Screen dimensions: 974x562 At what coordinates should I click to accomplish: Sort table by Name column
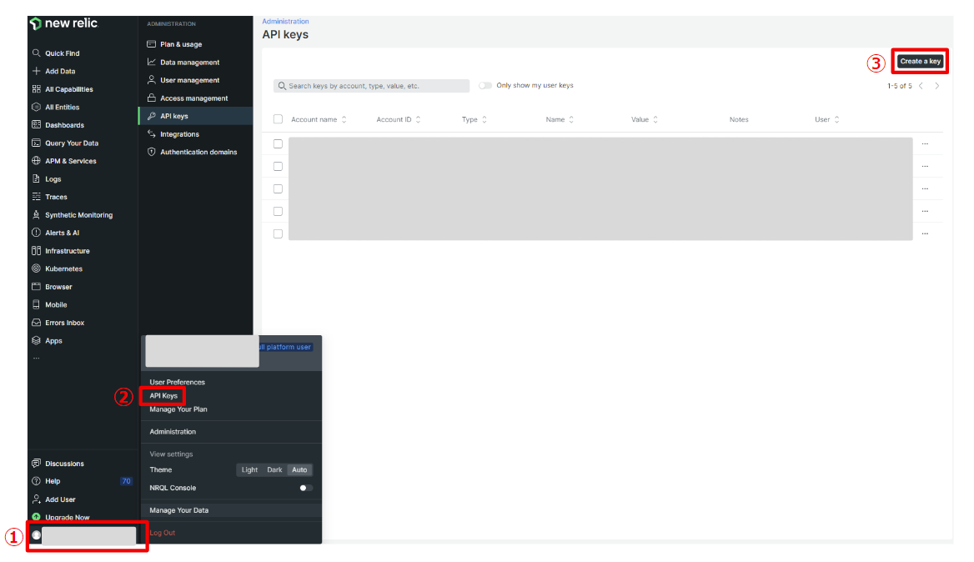click(560, 120)
